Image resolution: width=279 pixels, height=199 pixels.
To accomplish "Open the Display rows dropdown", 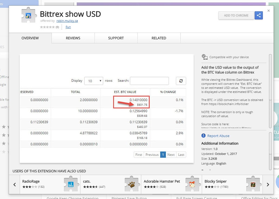I will click(94, 81).
